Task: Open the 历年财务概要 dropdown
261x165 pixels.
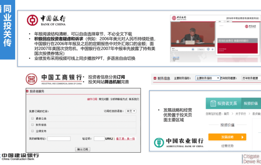Action: click(x=251, y=78)
